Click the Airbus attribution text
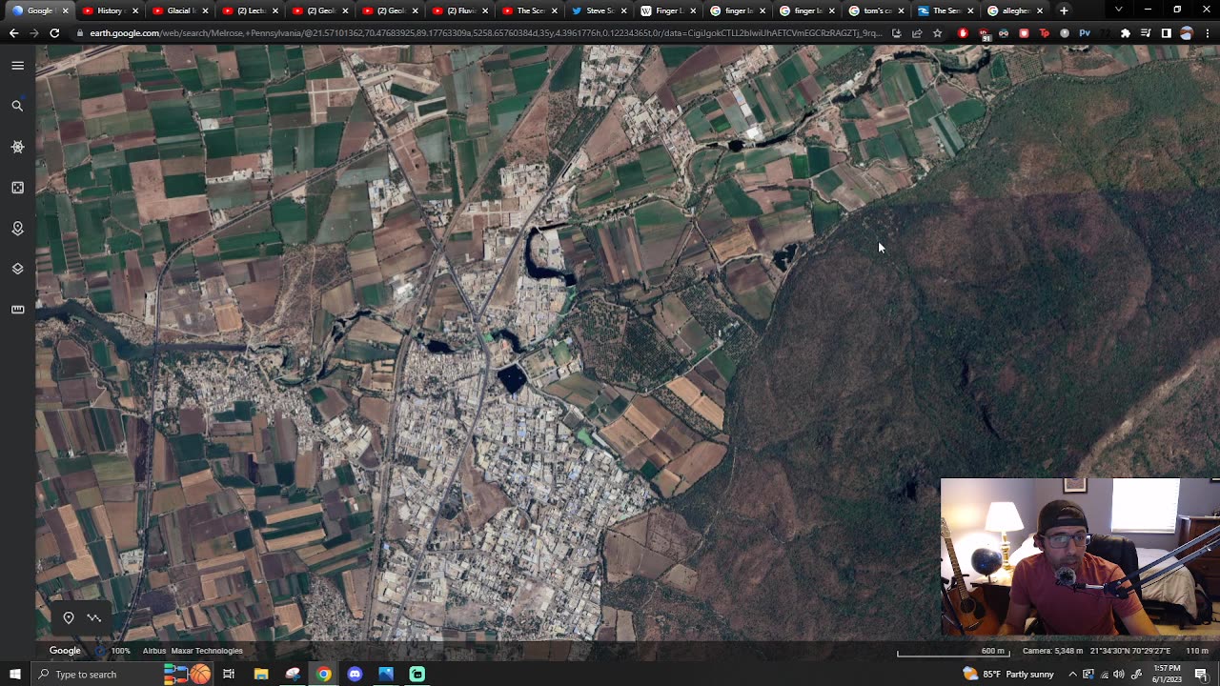Viewport: 1220px width, 686px height. (153, 651)
